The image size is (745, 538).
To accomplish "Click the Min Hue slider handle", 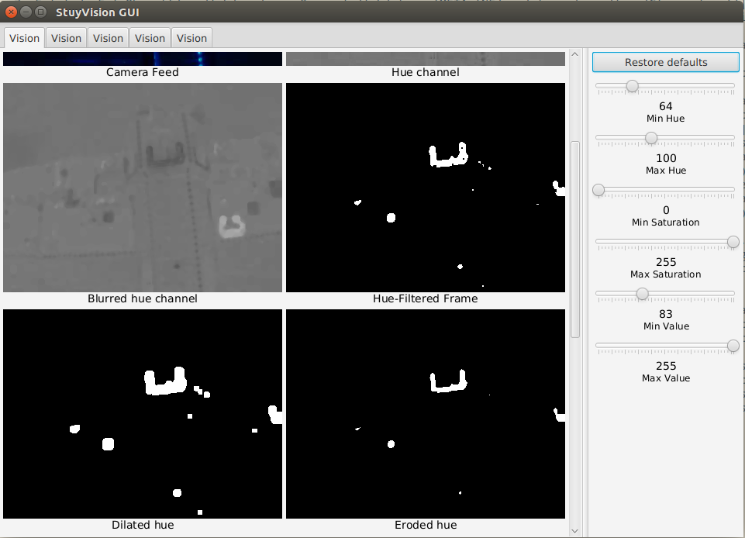I will [x=632, y=86].
